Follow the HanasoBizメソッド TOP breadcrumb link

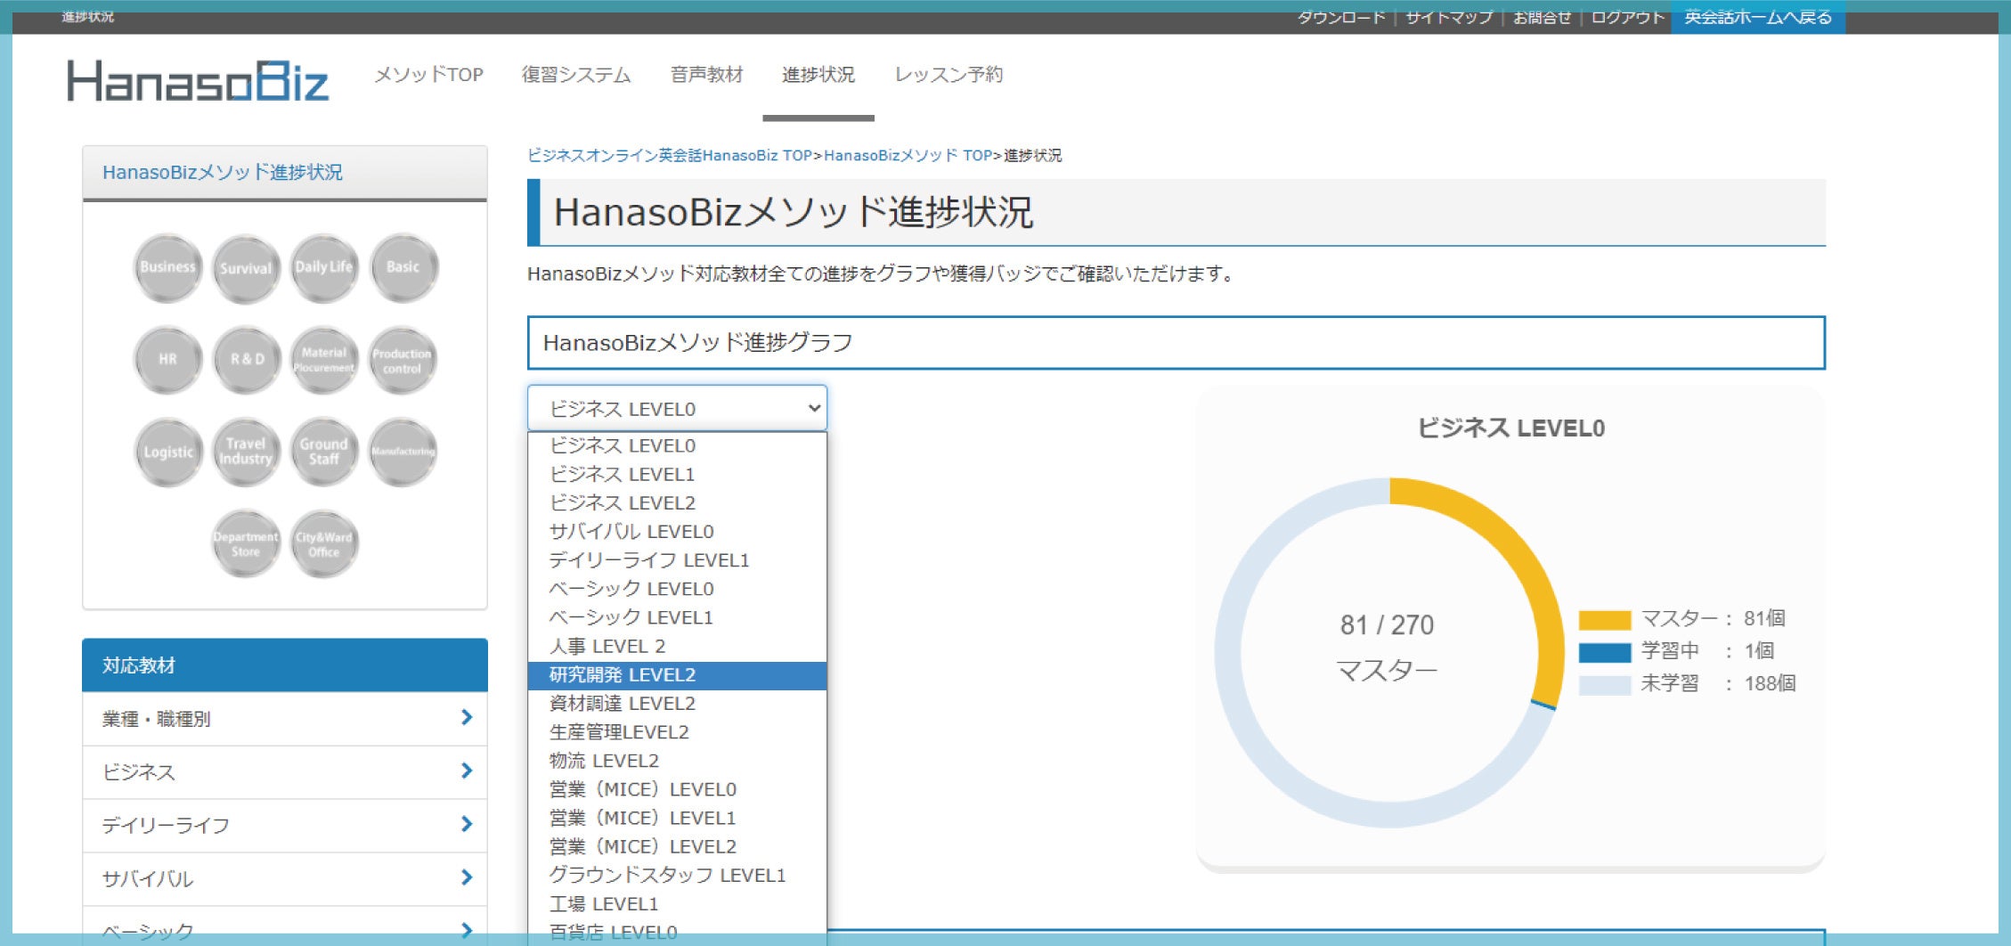[x=908, y=156]
